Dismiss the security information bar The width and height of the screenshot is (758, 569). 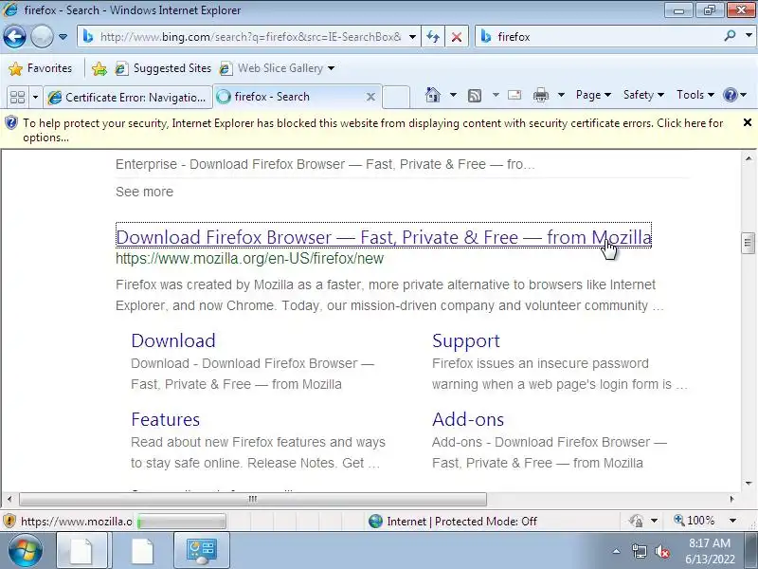point(747,123)
